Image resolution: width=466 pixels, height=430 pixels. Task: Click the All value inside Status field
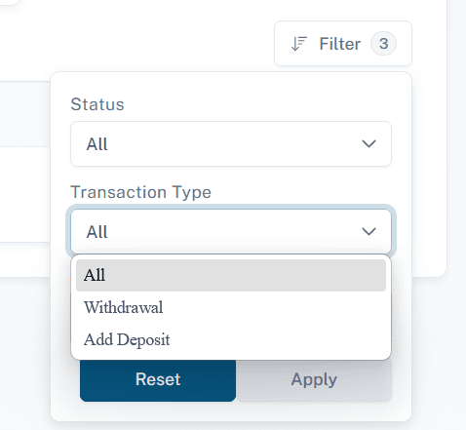97,144
